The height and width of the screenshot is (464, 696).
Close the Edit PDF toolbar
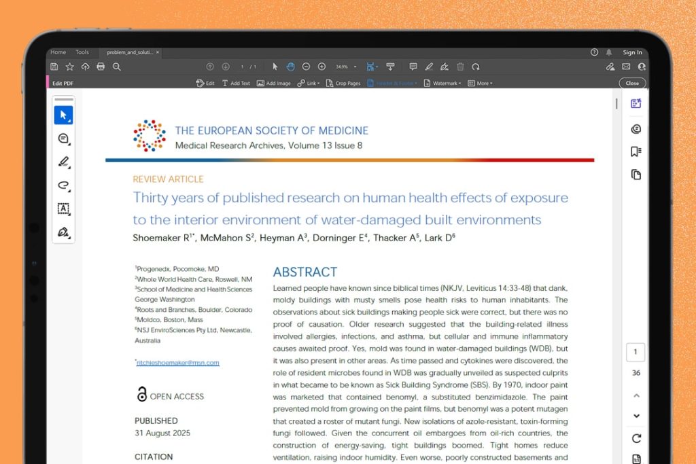pyautogui.click(x=632, y=83)
